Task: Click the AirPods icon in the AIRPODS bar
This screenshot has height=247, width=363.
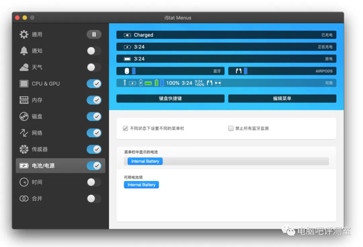Action: [x=238, y=71]
